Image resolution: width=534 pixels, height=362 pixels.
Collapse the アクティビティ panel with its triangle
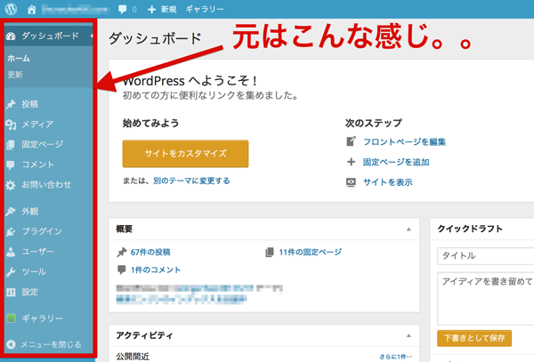pos(409,335)
